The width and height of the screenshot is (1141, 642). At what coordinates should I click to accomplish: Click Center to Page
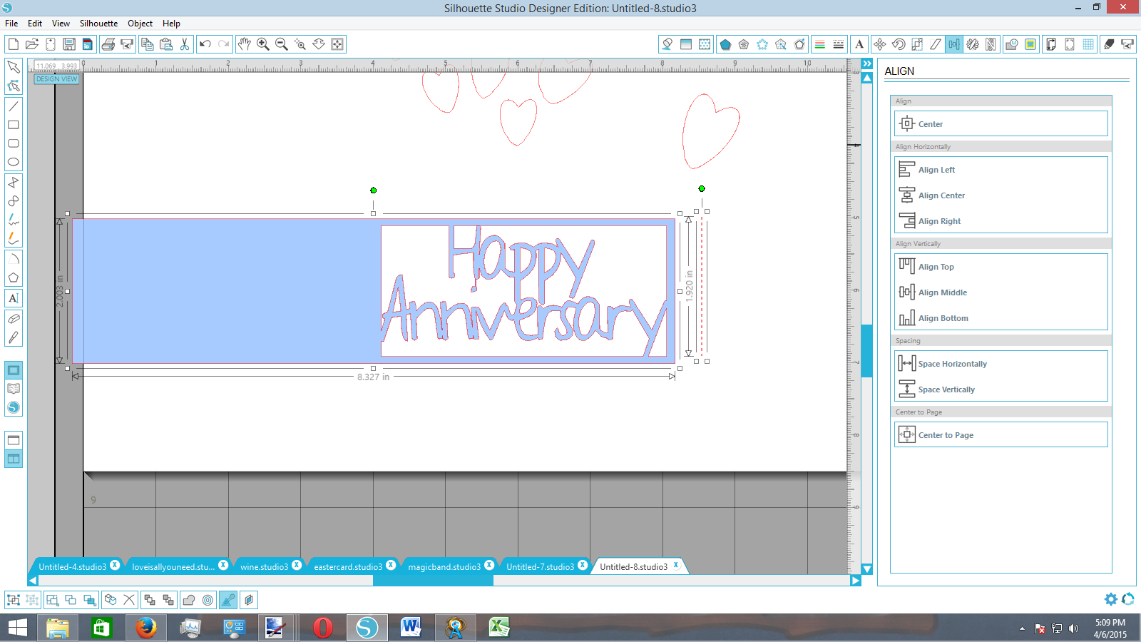click(1001, 434)
